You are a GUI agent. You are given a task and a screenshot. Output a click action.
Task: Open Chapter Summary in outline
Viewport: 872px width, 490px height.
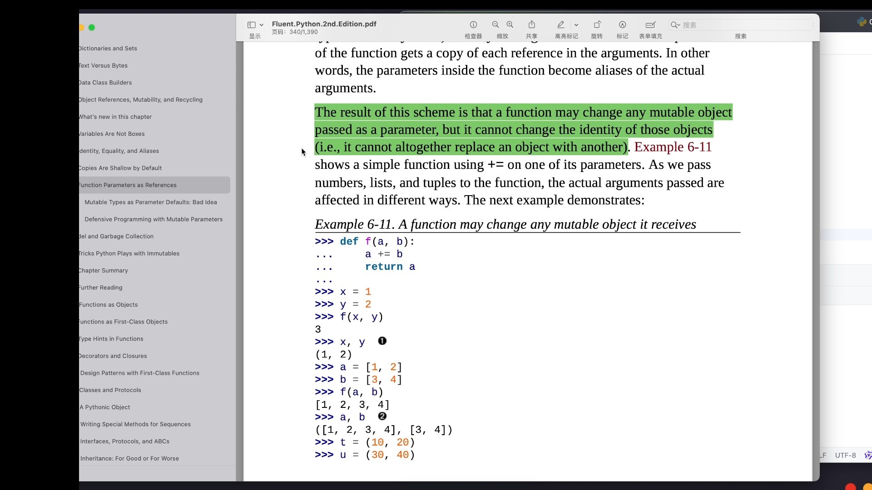coord(104,270)
